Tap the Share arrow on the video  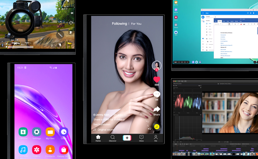coord(157,109)
